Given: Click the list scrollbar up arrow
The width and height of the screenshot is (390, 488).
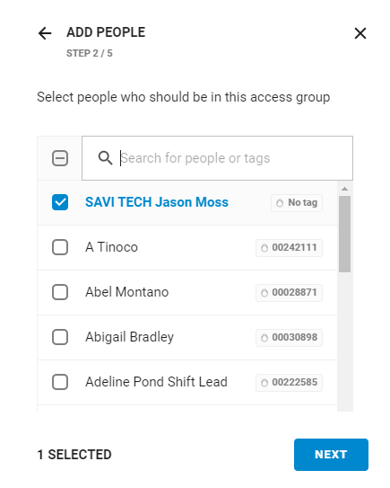Looking at the screenshot, I should tap(344, 189).
